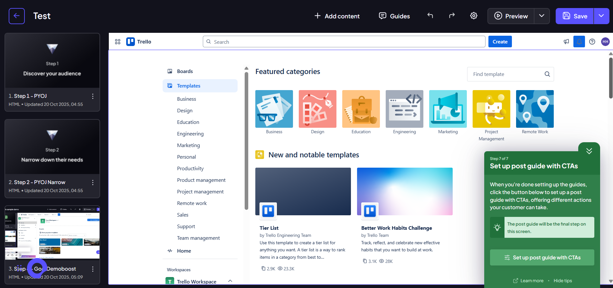Open notifications bell icon
613x288 pixels.
(579, 42)
